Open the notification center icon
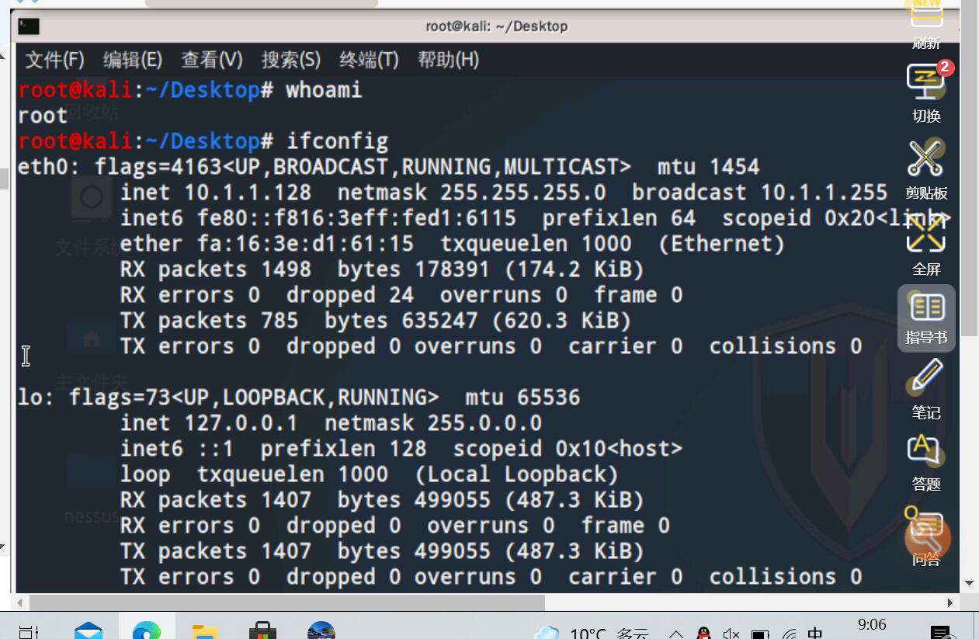Viewport: 979px width, 639px height. (939, 634)
